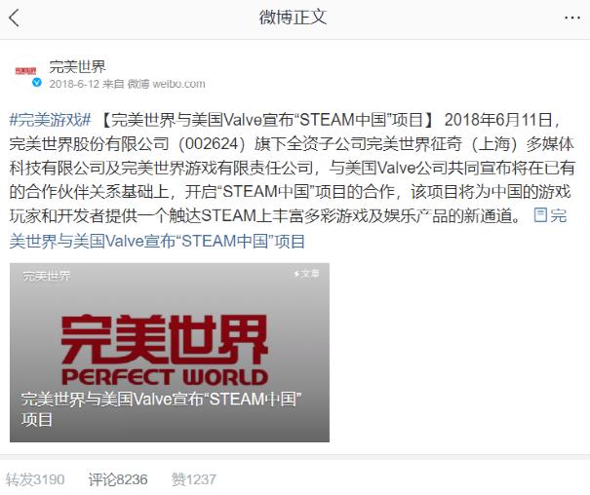This screenshot has width=590, height=495.
Task: Click the post body text about Valve
Action: (x=293, y=168)
